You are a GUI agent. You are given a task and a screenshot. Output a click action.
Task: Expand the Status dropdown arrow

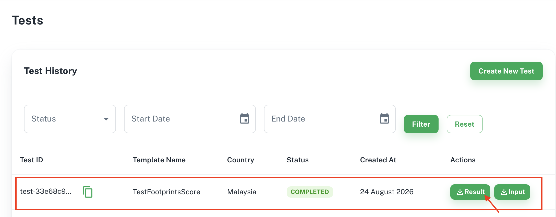coord(106,119)
